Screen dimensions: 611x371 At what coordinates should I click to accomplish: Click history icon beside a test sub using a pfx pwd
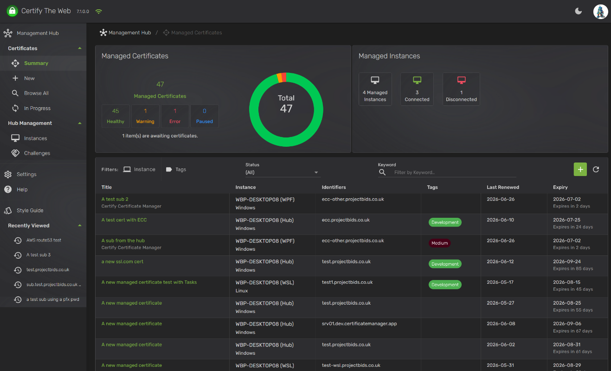pos(18,299)
